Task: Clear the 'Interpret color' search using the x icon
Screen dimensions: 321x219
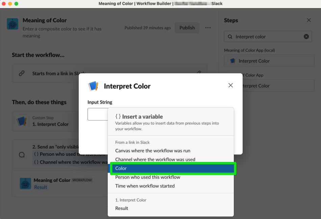Action: 306,36
